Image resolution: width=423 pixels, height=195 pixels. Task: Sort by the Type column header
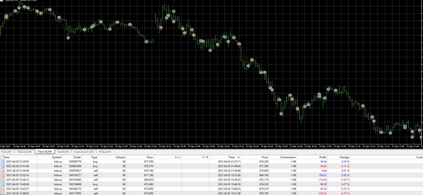point(94,157)
